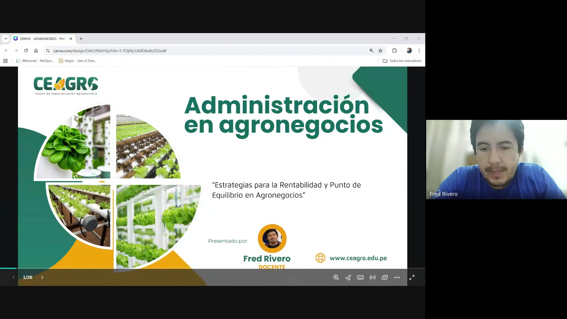Zoom into the slide with the magnifier icon

pyautogui.click(x=336, y=277)
